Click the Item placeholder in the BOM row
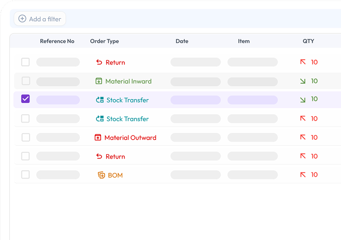 coord(253,175)
